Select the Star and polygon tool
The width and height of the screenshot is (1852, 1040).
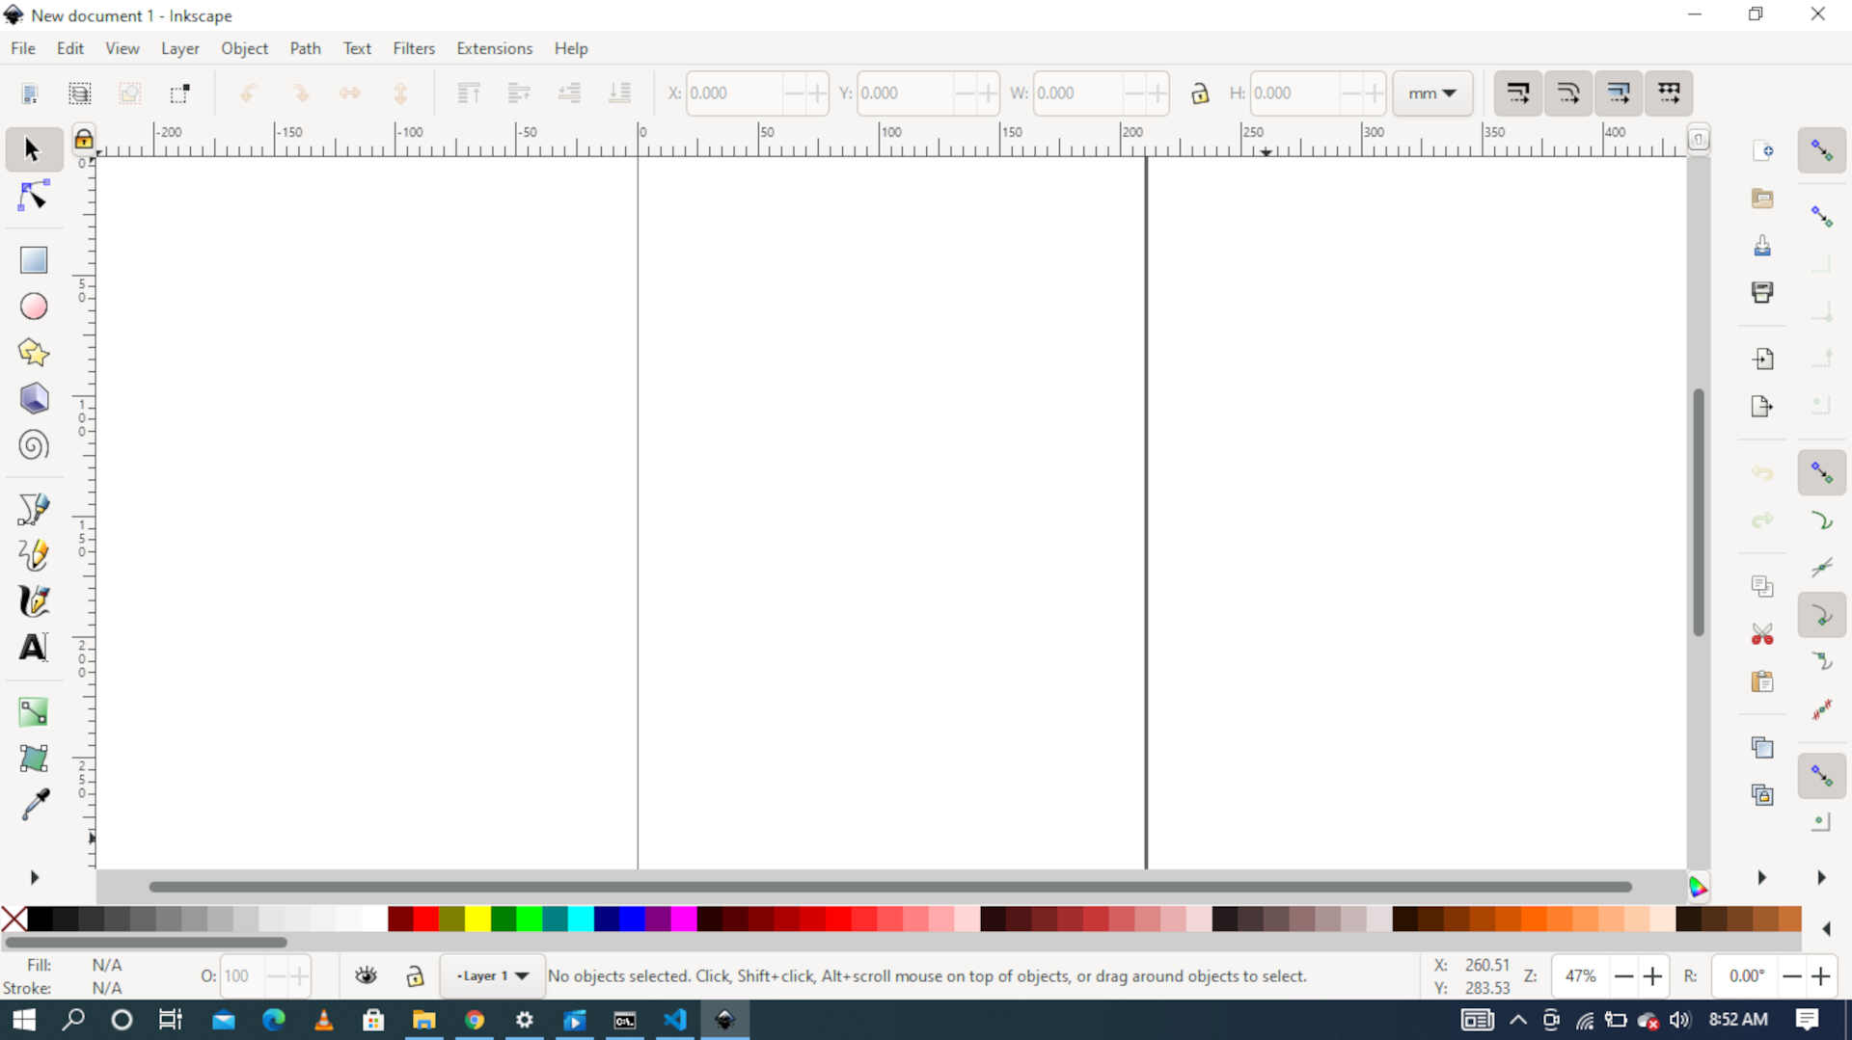click(x=34, y=353)
